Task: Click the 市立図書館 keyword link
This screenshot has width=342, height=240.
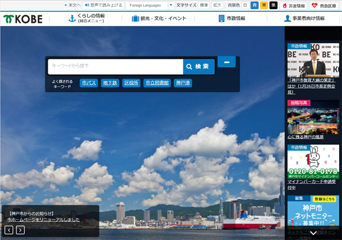Action: [156, 83]
